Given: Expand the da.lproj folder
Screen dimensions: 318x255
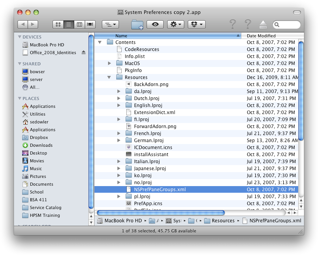Looking at the screenshot, I should click(119, 91).
